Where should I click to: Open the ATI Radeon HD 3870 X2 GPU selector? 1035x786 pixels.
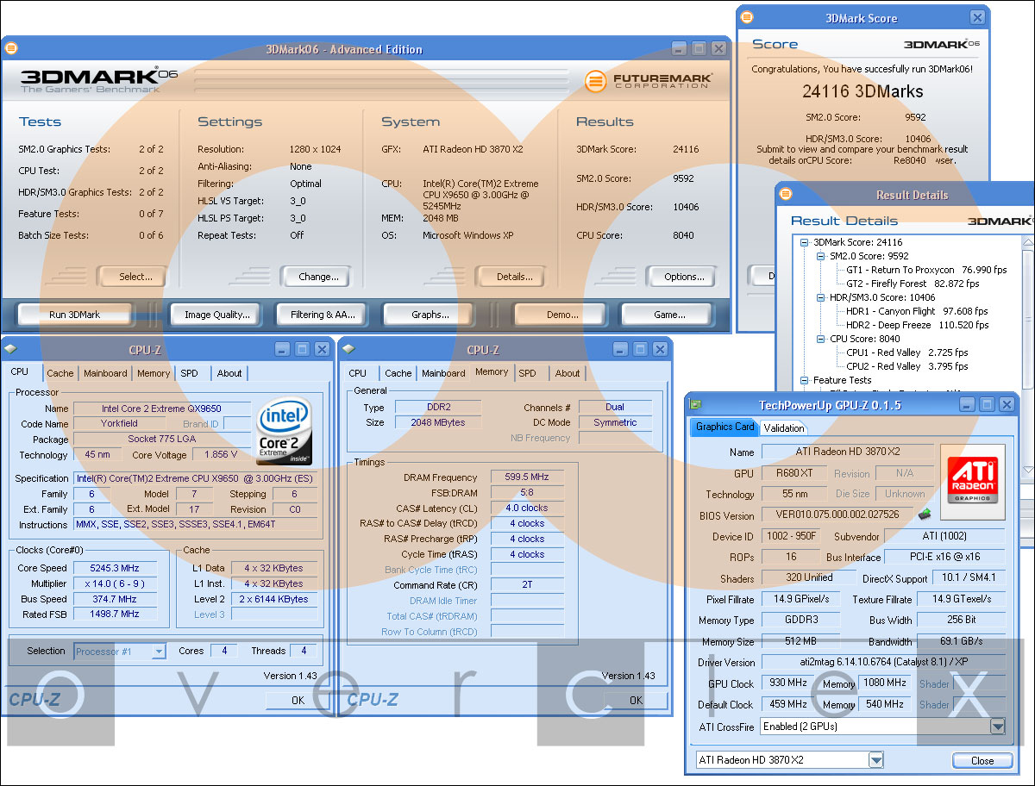pyautogui.click(x=875, y=760)
